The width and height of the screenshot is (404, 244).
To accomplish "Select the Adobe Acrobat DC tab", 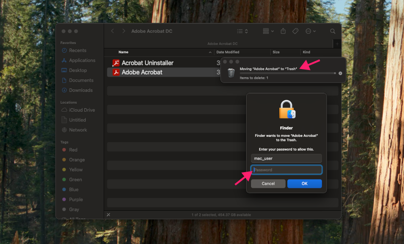I will coord(223,44).
